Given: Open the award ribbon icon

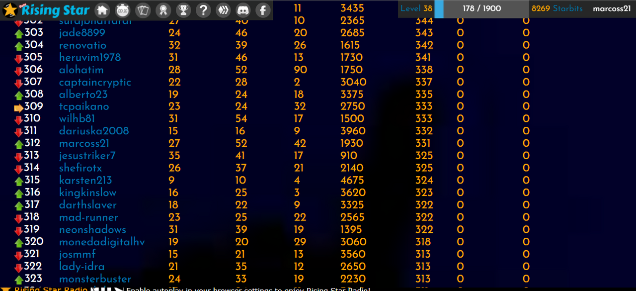Looking at the screenshot, I should pyautogui.click(x=163, y=9).
